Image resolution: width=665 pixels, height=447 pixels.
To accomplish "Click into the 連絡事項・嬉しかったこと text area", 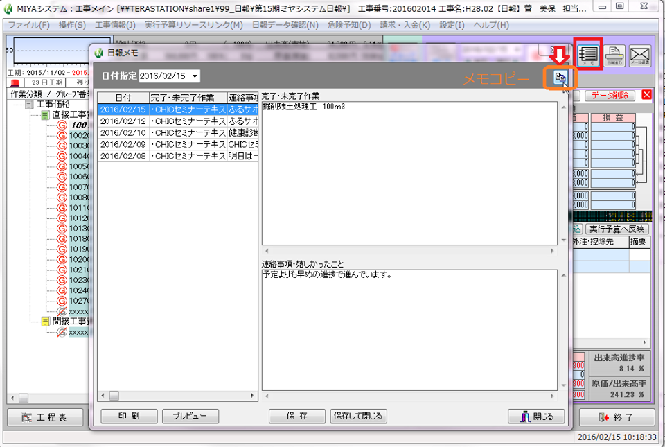I will point(409,330).
